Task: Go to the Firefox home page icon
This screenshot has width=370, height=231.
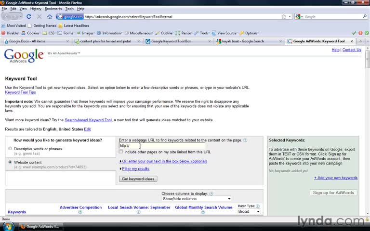Action: (50, 16)
